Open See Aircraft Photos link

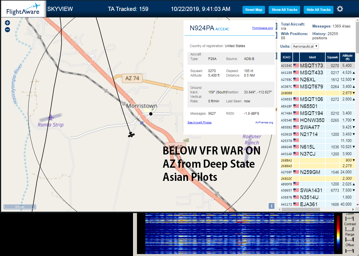tap(200, 123)
